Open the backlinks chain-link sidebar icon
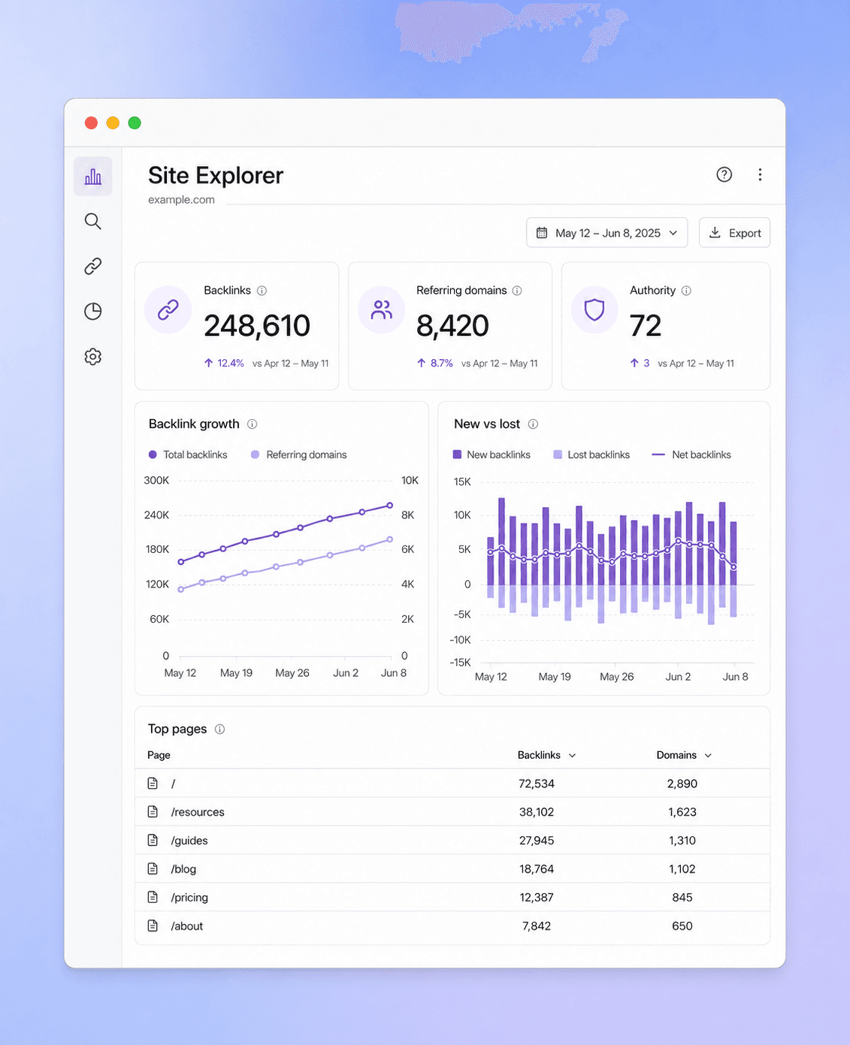 93,266
